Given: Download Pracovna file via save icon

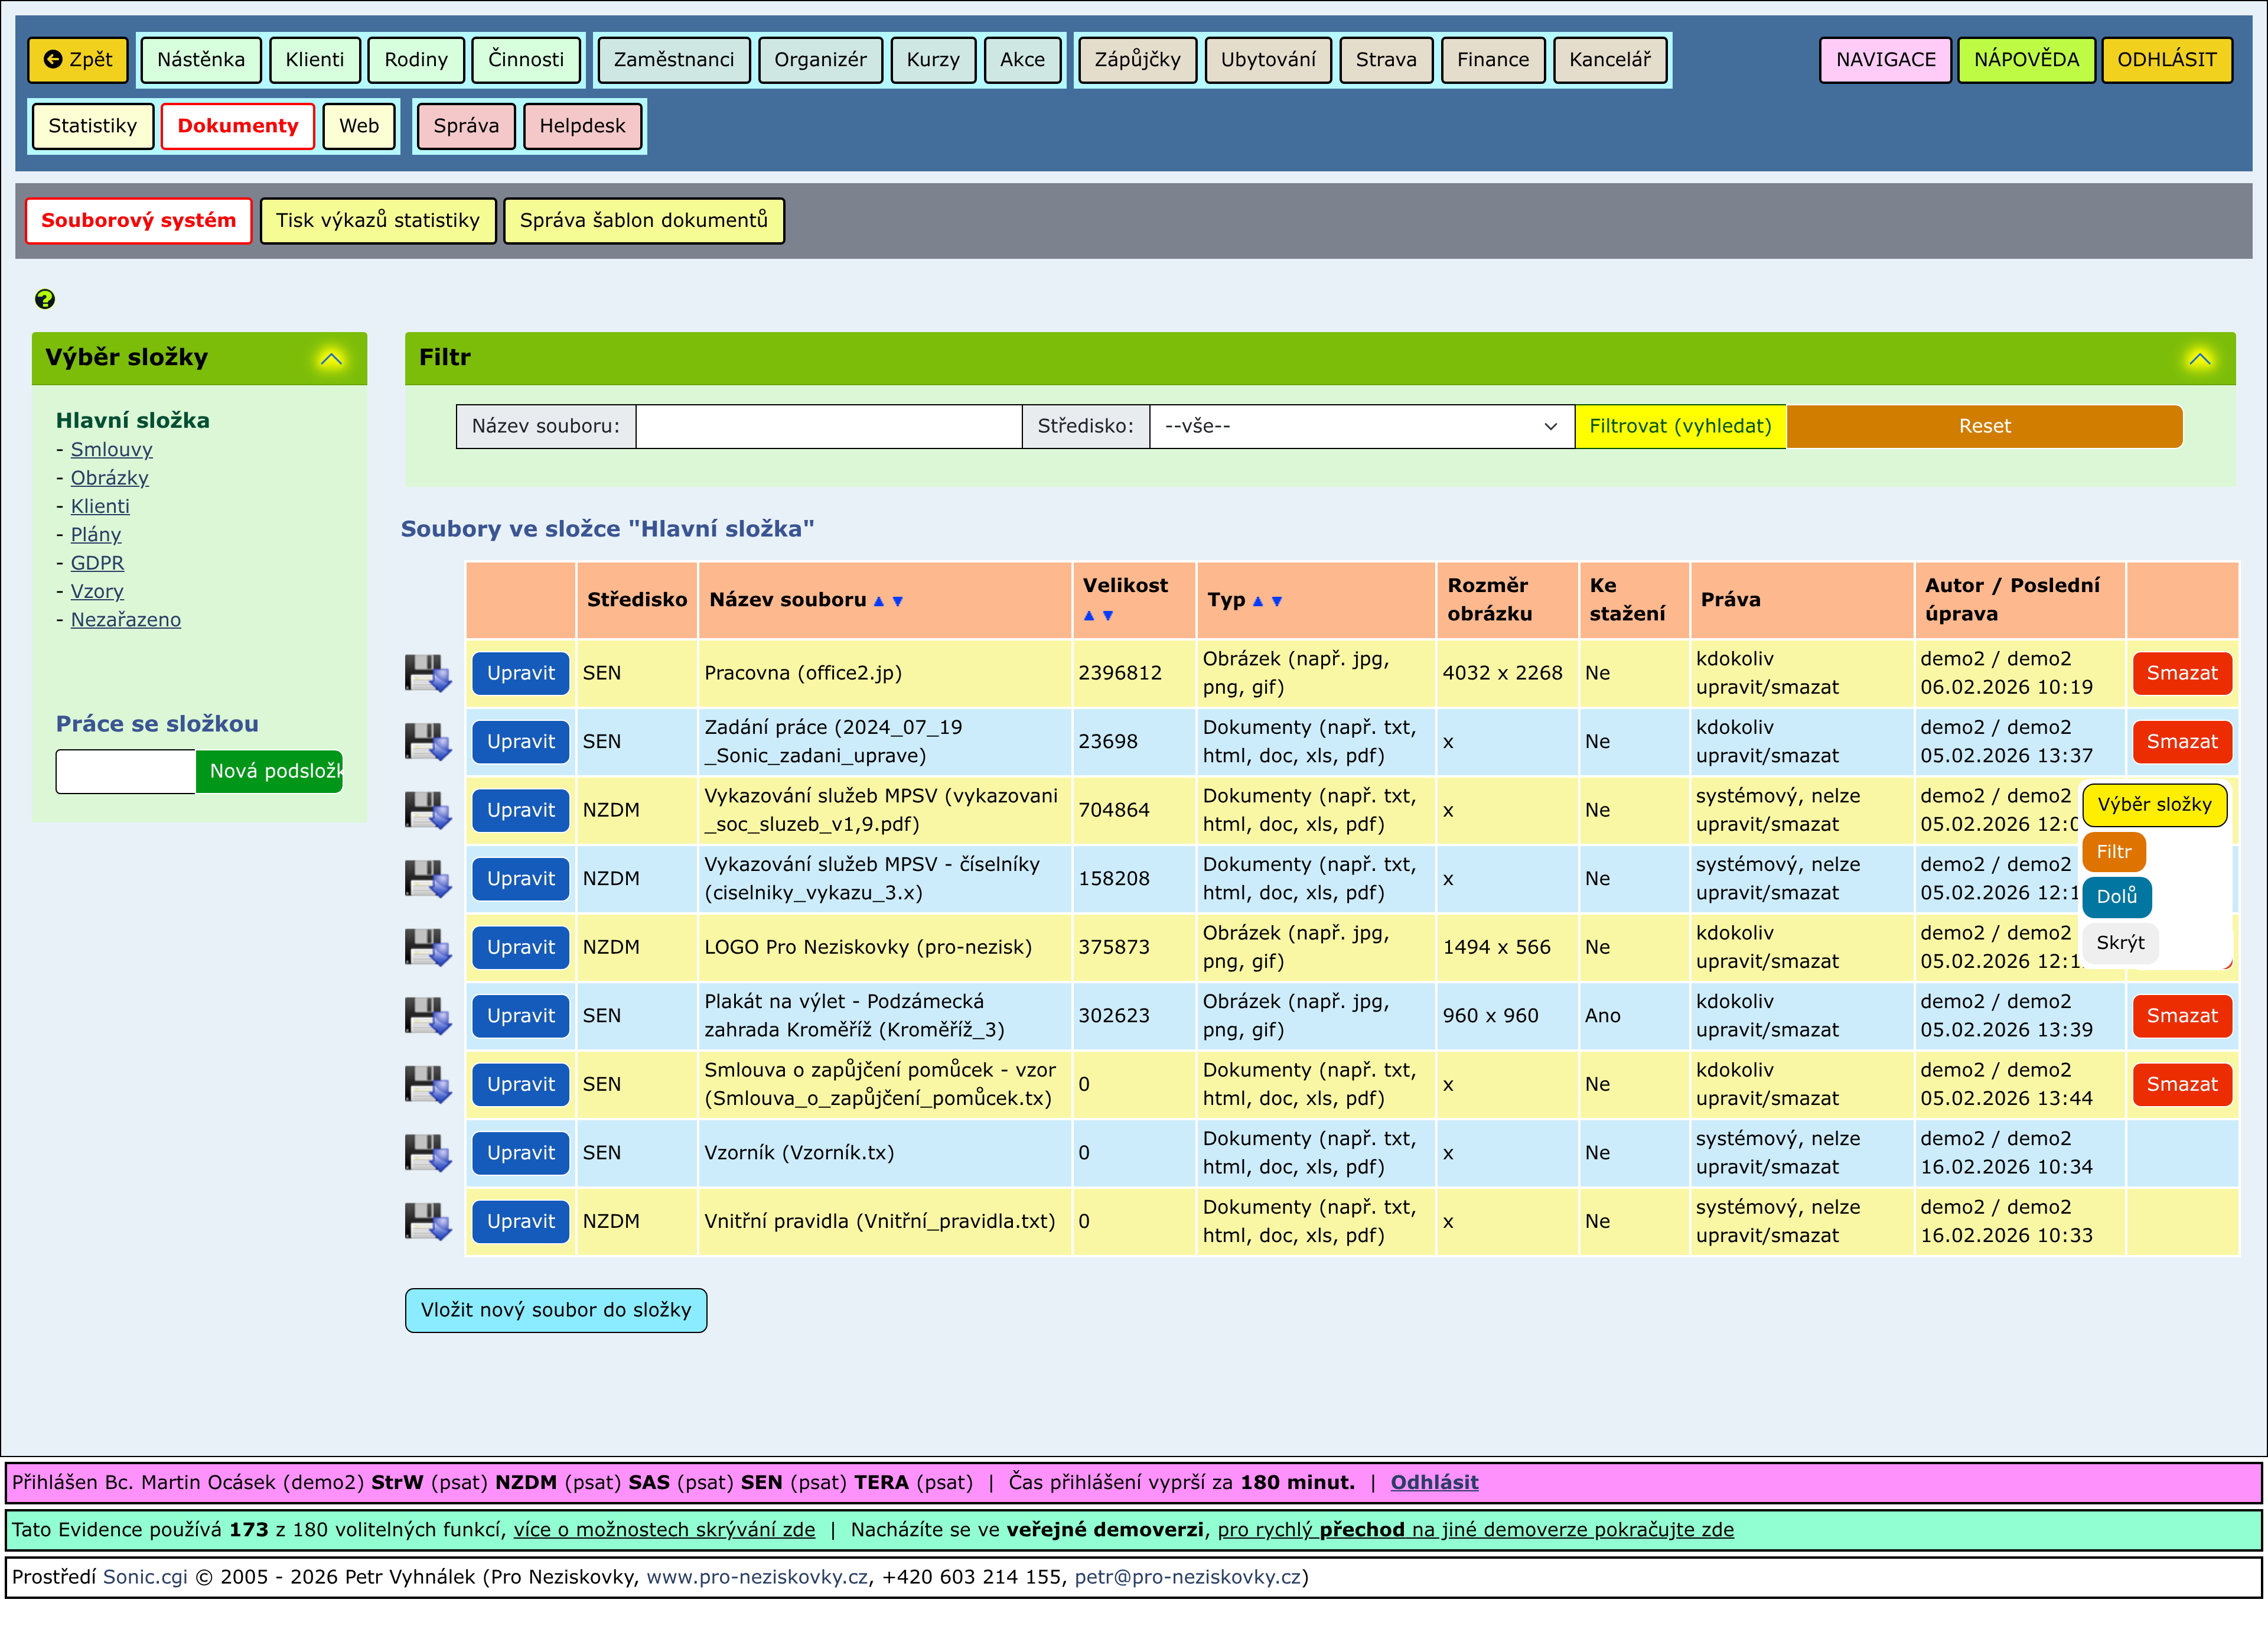Looking at the screenshot, I should (428, 674).
